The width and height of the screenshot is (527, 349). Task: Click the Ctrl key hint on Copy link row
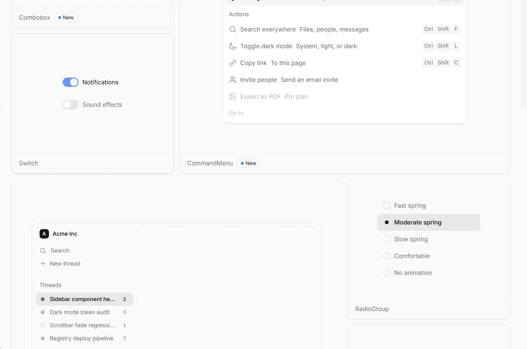[429, 63]
